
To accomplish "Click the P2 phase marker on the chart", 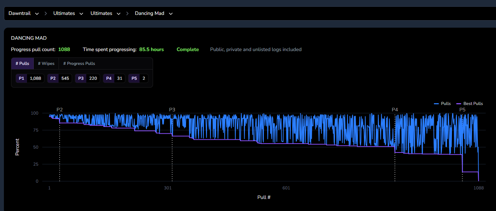I will pyautogui.click(x=60, y=110).
